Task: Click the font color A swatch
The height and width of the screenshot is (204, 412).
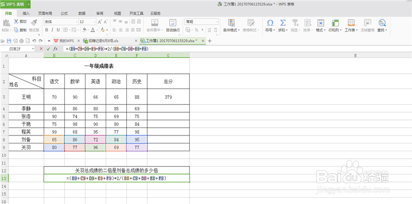Action: (x=93, y=30)
